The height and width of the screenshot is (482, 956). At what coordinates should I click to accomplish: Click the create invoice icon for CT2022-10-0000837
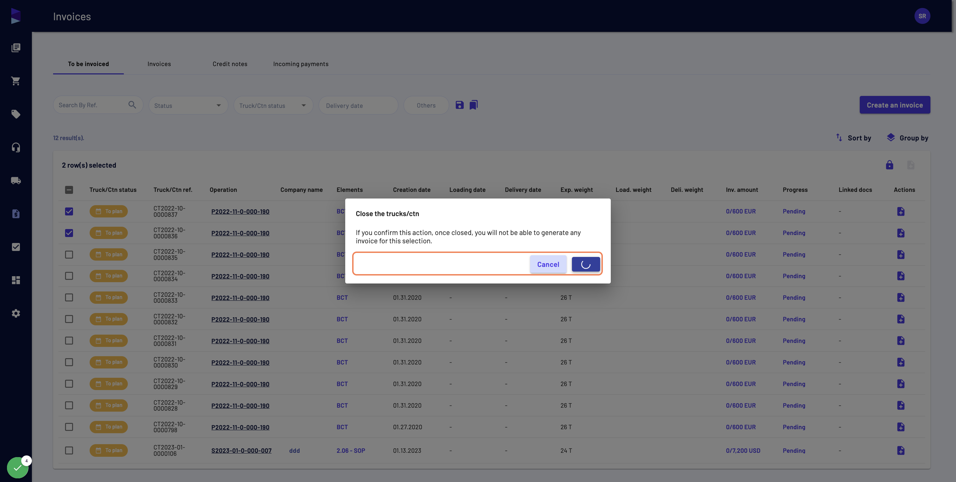tap(901, 211)
